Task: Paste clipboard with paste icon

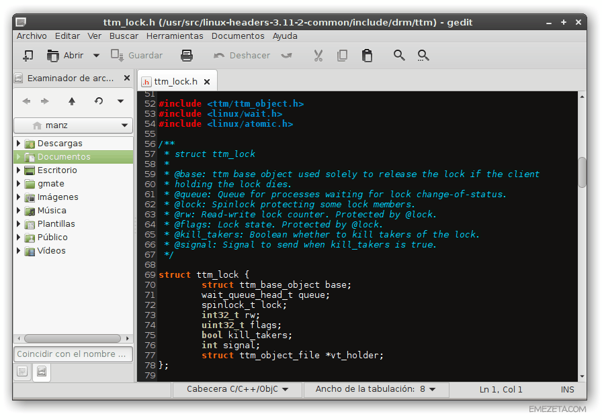Action: pyautogui.click(x=367, y=56)
